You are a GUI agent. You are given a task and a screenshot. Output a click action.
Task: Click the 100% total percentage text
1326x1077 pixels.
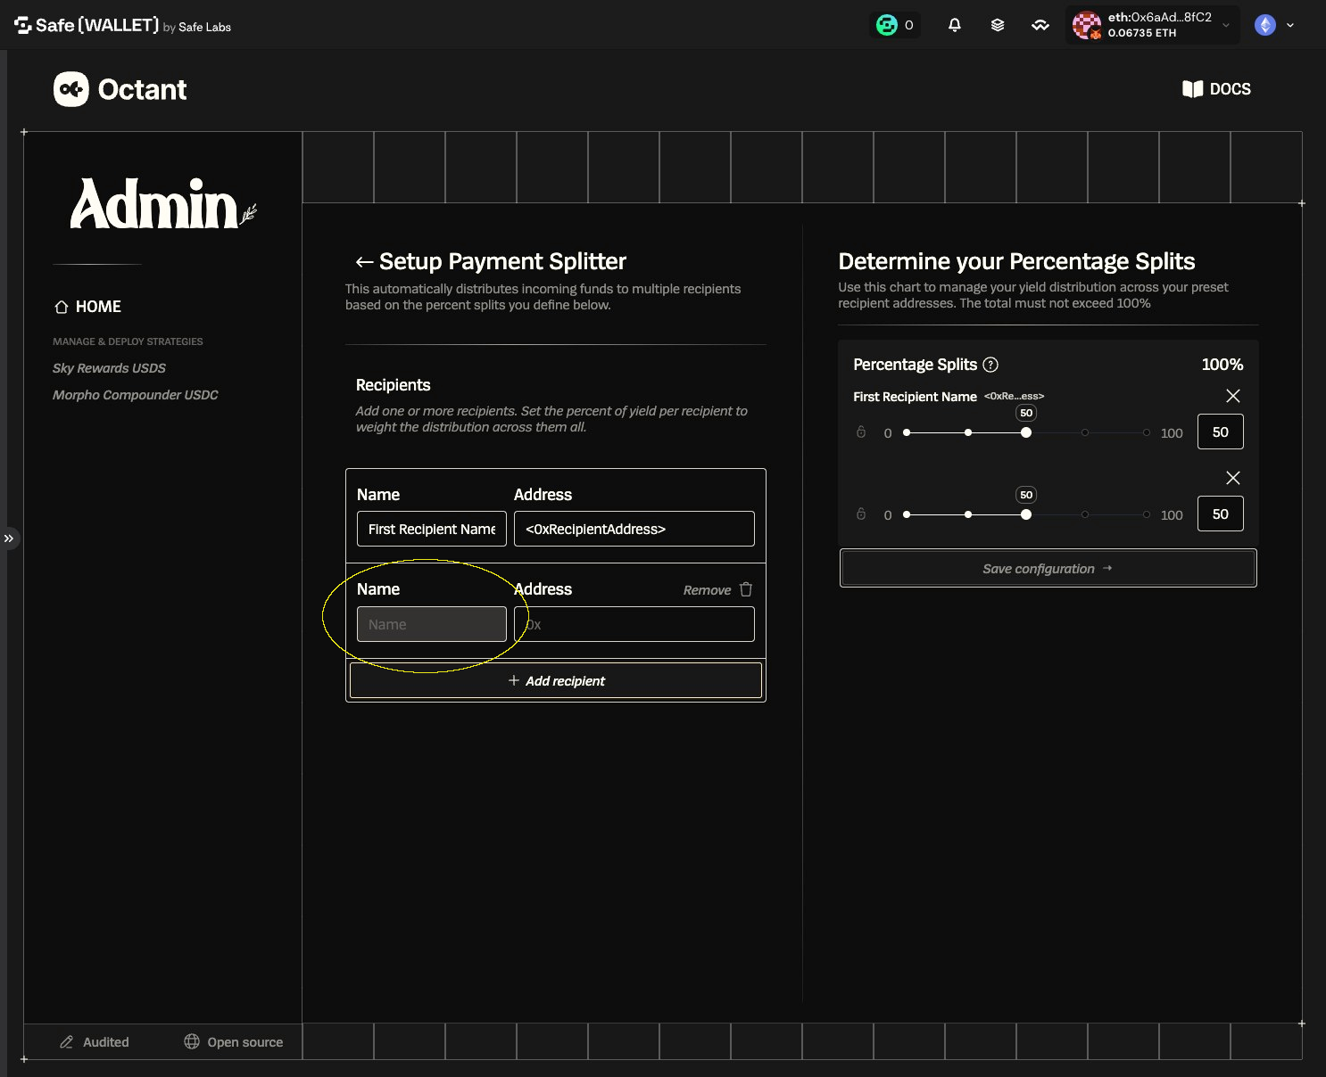coord(1222,365)
